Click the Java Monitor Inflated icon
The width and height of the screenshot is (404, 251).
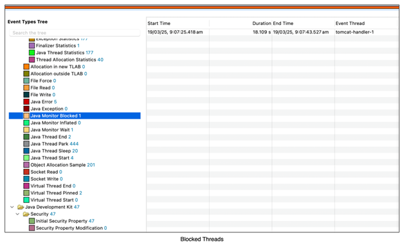click(26, 123)
